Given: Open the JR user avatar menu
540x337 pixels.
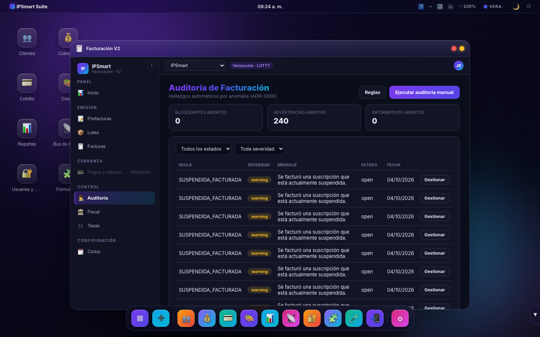Looking at the screenshot, I should tap(459, 66).
